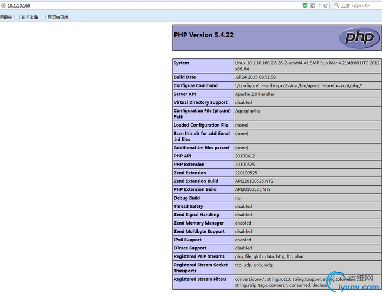Select the PHP Extension value 20100525
The height and width of the screenshot is (296, 382).
245,165
